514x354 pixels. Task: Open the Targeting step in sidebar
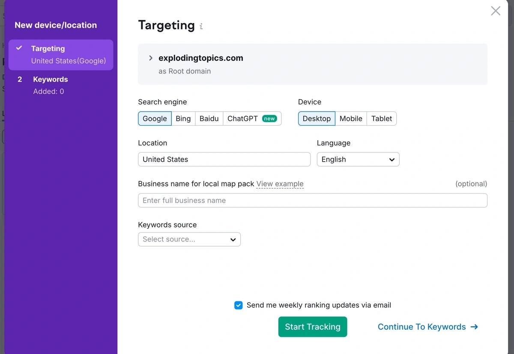pos(61,55)
